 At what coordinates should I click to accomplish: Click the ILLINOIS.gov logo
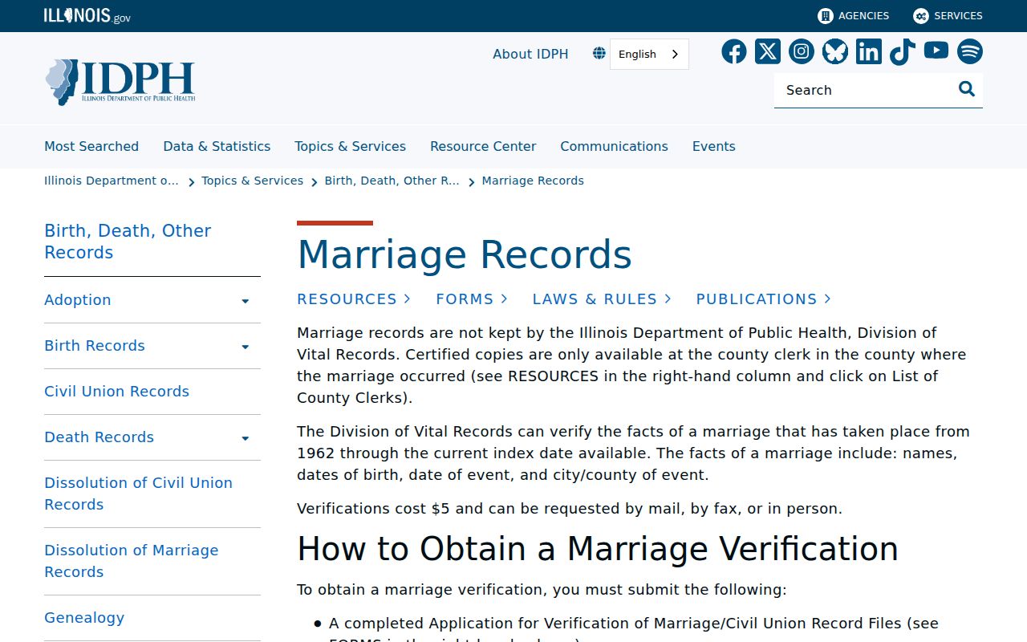coord(87,15)
